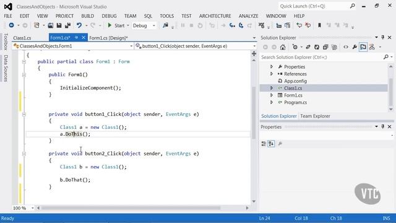Click the Navigate Backward arrow icon
The height and width of the screenshot is (223, 396).
[11, 25]
